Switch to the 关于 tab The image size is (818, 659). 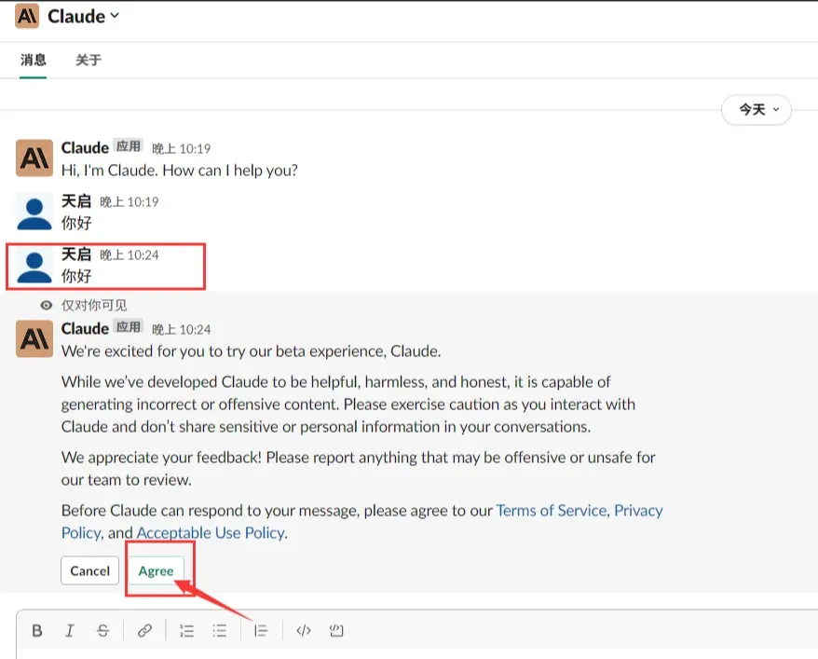(89, 60)
